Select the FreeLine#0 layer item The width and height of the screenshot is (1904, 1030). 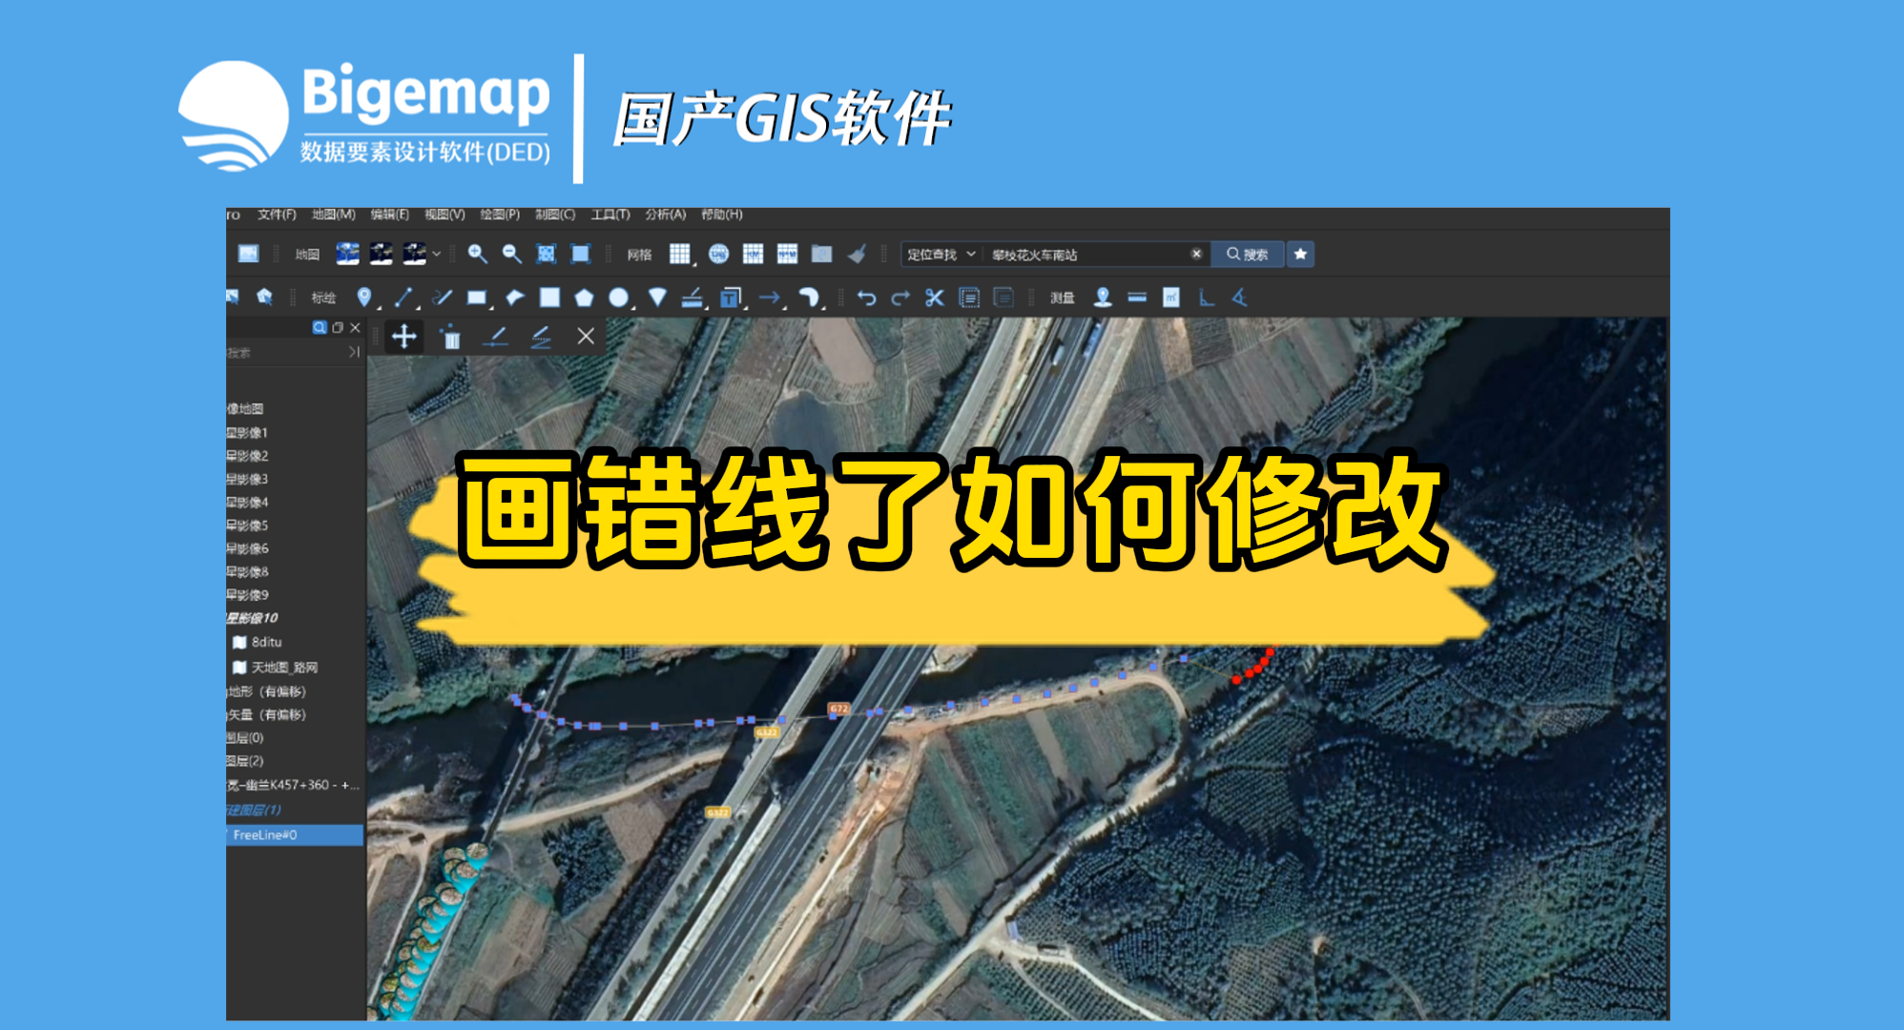265,834
